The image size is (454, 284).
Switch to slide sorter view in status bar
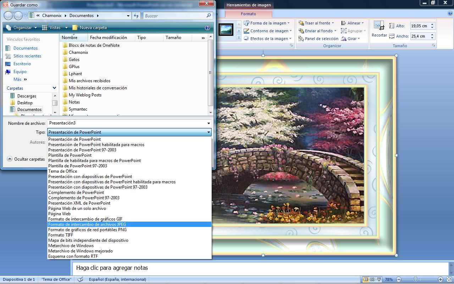click(x=373, y=279)
